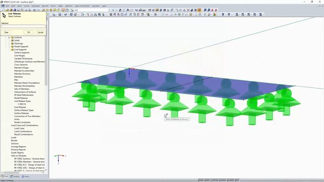The width and height of the screenshot is (324, 182).
Task: Open the Calculate menu
Action: tap(35, 6)
